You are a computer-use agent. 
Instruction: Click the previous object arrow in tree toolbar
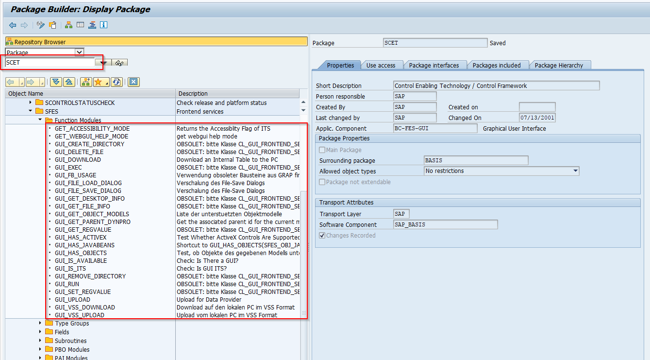click(x=13, y=82)
